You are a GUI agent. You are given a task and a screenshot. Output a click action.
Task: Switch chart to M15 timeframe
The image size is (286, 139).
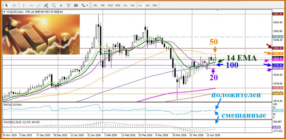pyautogui.click(x=110, y=5)
